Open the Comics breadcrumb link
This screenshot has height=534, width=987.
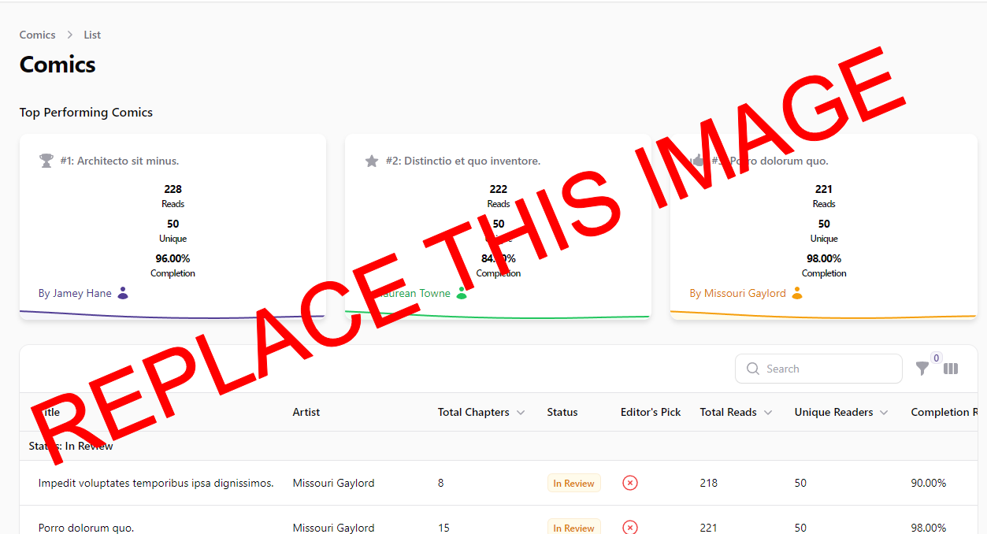pyautogui.click(x=37, y=35)
